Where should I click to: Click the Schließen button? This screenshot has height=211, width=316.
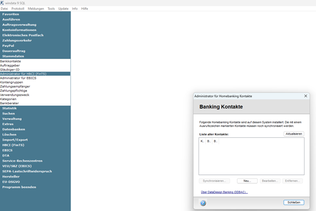click(294, 202)
